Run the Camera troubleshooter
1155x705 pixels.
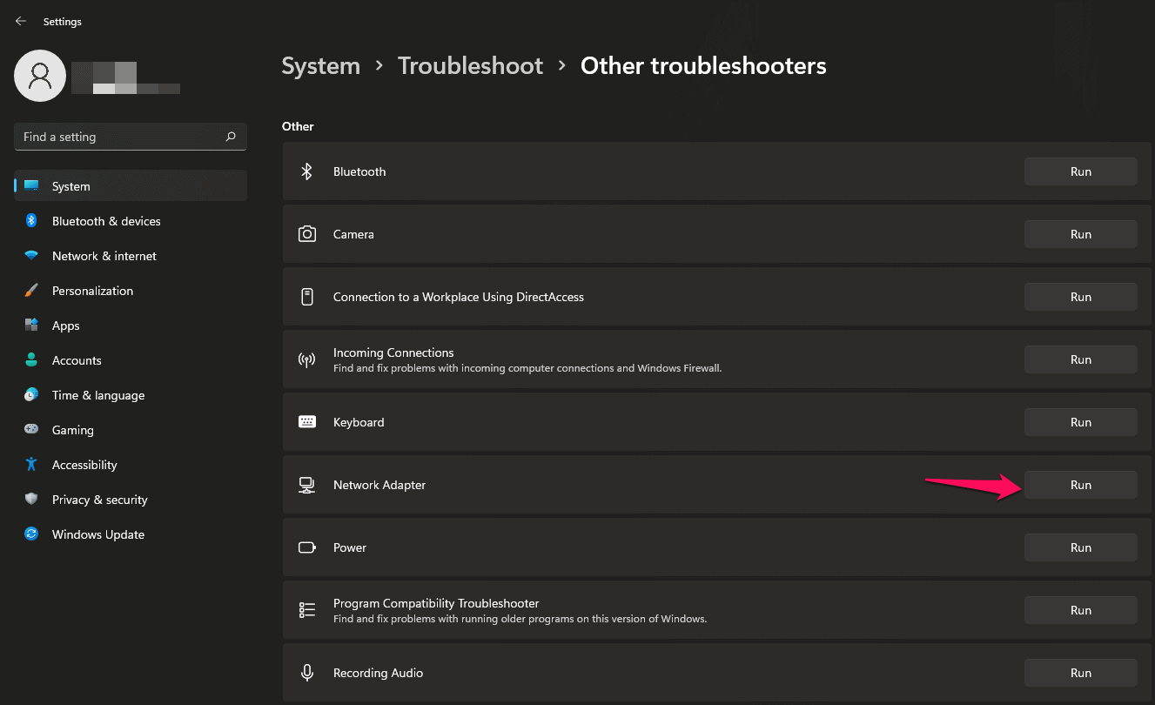[x=1080, y=234]
